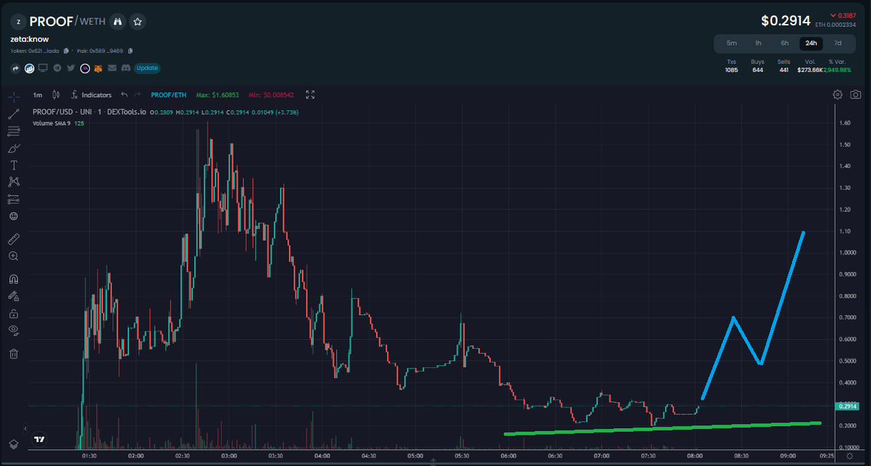Remove drawings using the trash icon

[14, 354]
